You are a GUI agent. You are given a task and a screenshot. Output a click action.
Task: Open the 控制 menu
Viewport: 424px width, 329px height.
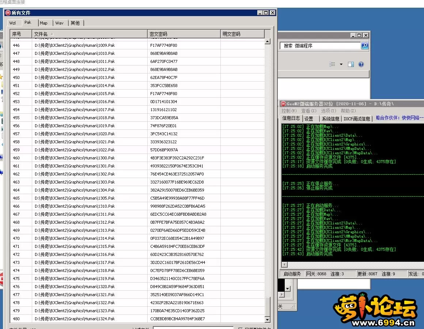(x=289, y=111)
